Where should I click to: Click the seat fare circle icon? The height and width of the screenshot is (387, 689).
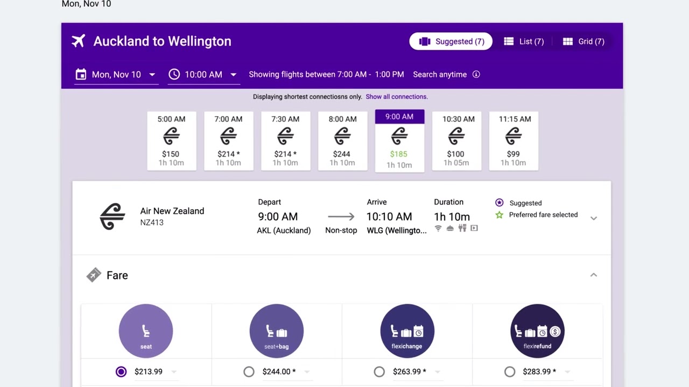[x=146, y=331]
